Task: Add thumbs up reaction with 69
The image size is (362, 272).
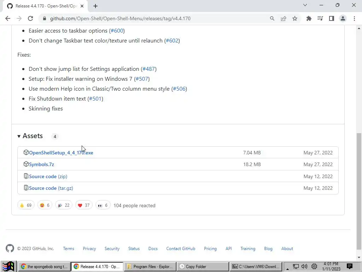Action: 26,205
